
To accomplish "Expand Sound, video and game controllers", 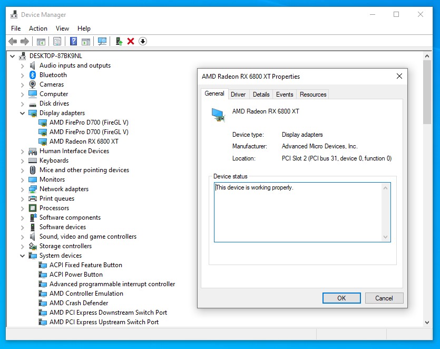I will pos(23,237).
